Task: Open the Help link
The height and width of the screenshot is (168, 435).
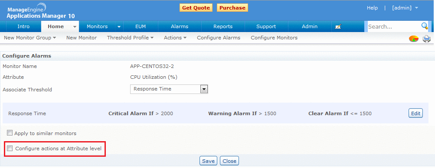Action: pos(372,8)
